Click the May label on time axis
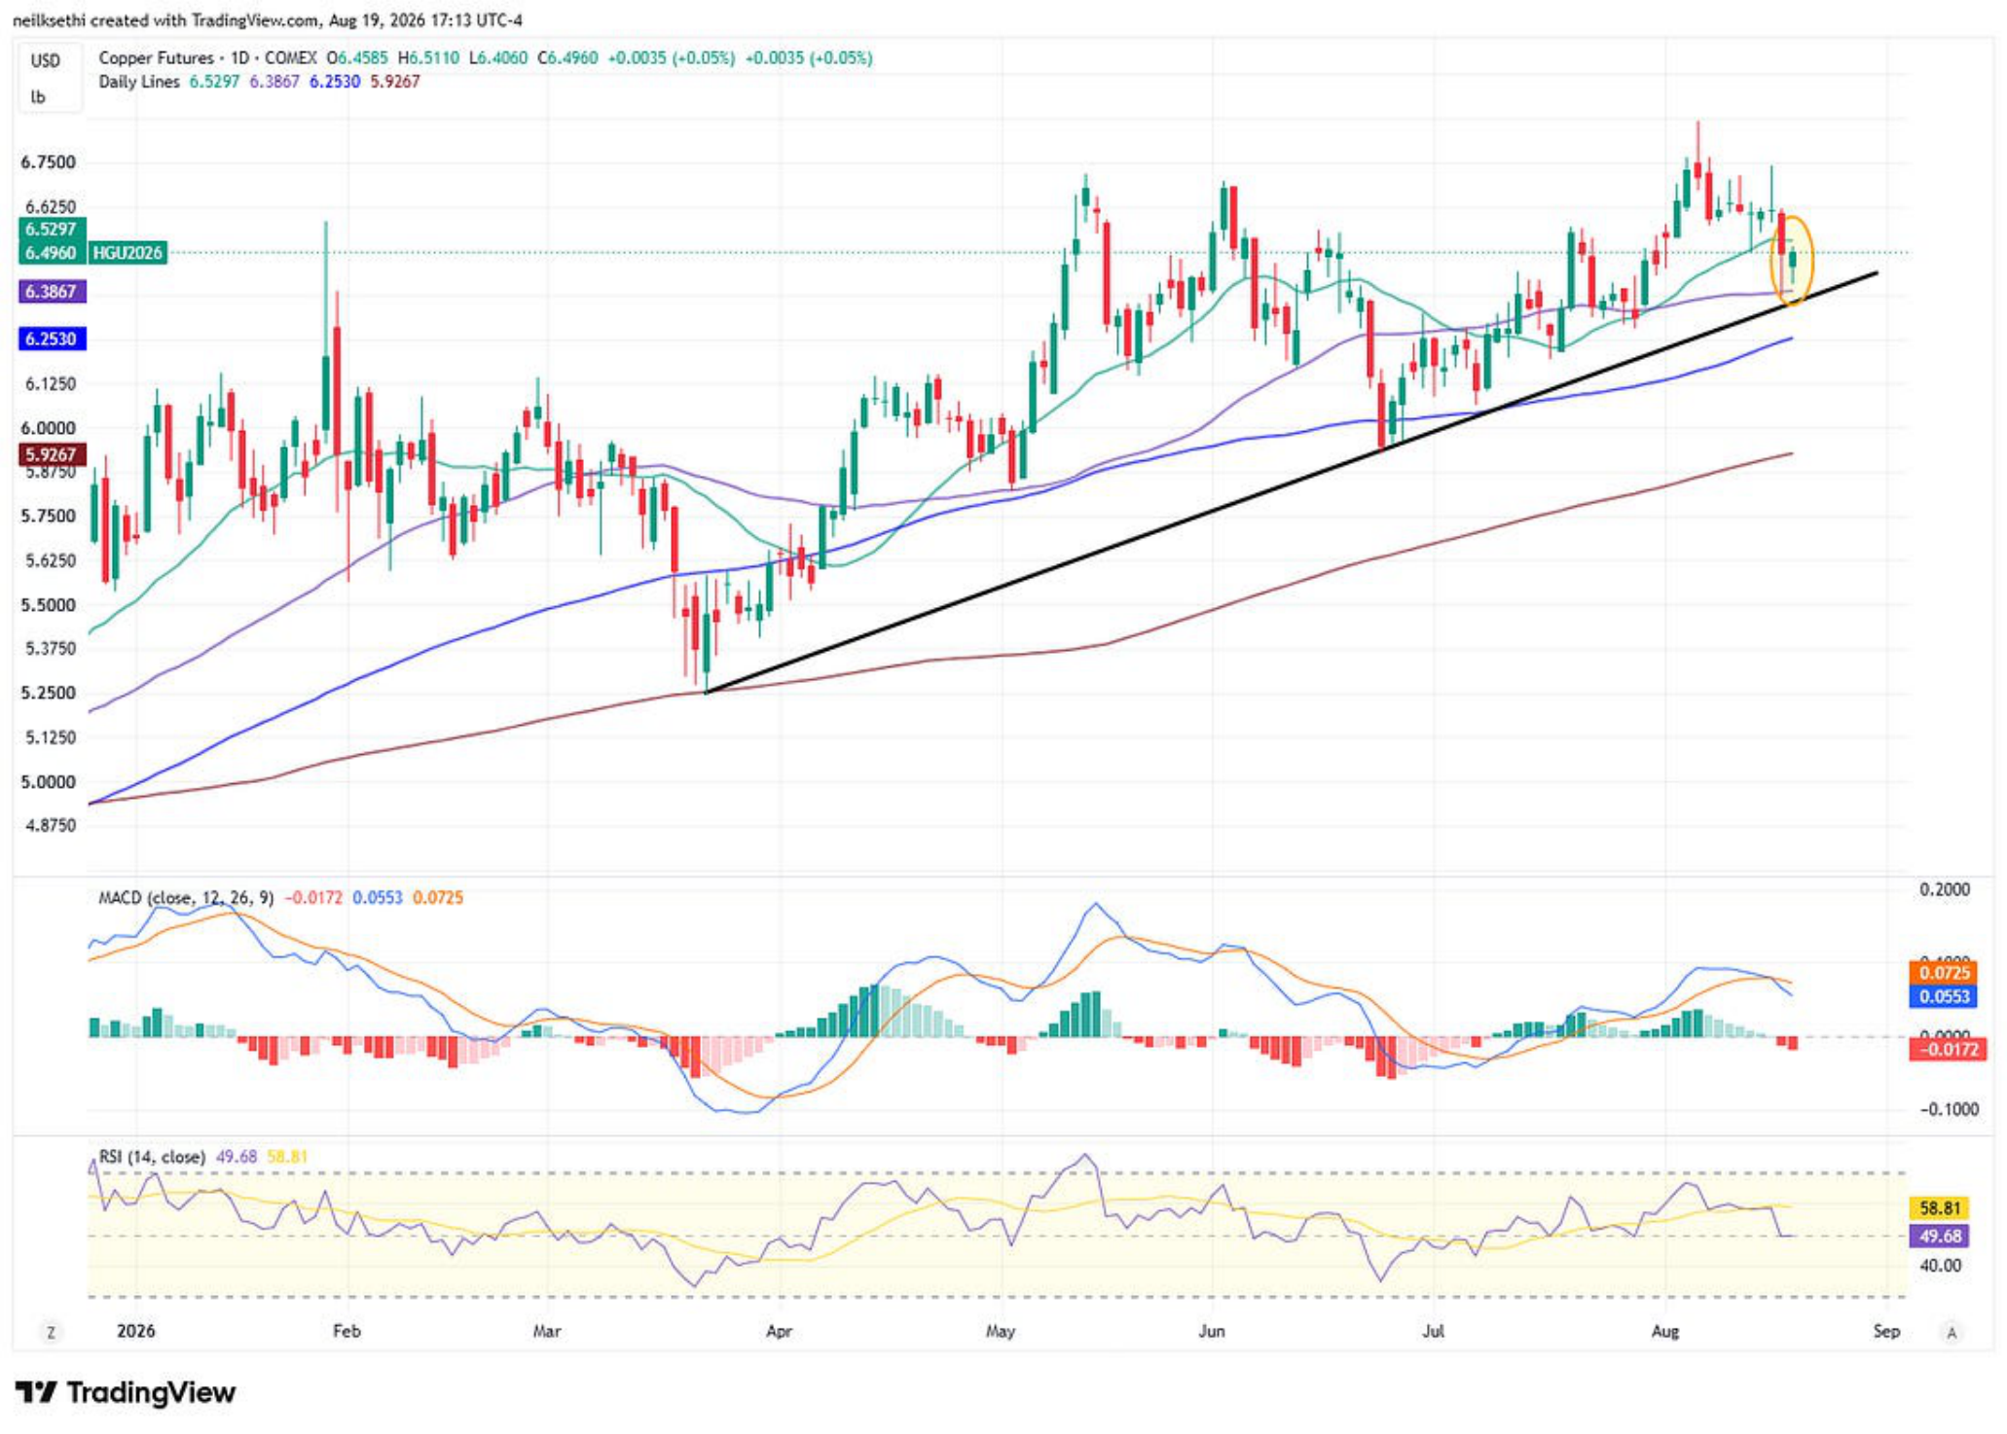Screen dimensions: 2007x1434 click(x=1001, y=1331)
